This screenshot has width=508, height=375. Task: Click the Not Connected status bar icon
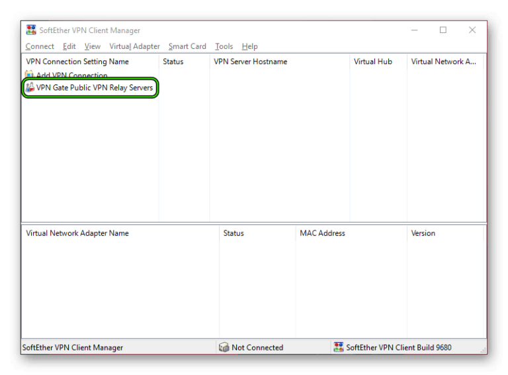point(224,347)
